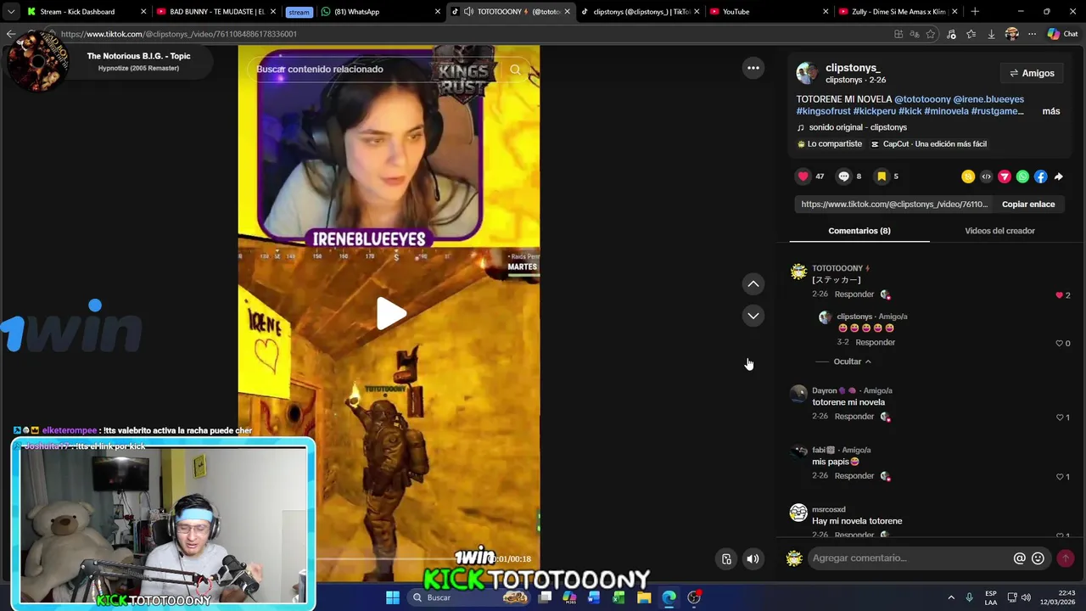Like fabi's comment heart
Viewport: 1086px width, 611px height.
1059,477
